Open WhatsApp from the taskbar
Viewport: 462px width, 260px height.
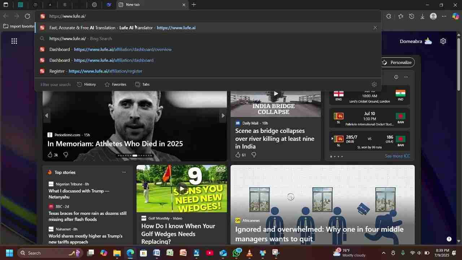pos(237,253)
